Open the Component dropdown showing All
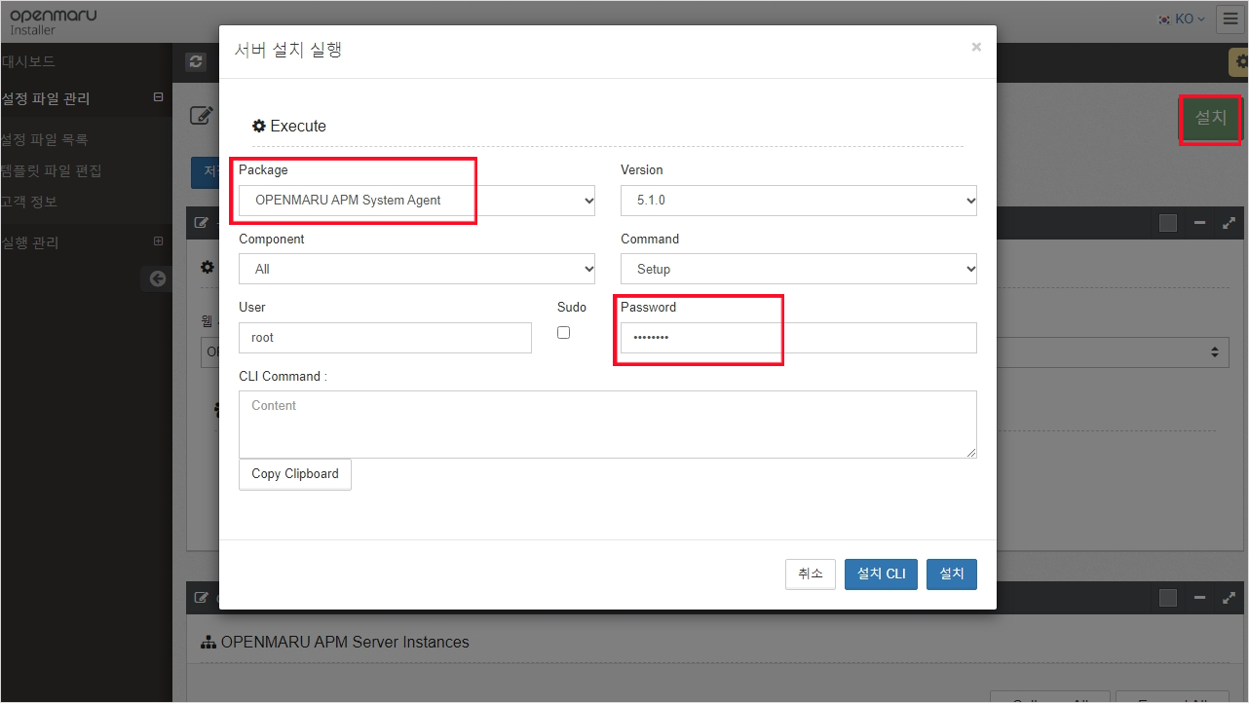Screen dimensions: 1249x703 (416, 269)
